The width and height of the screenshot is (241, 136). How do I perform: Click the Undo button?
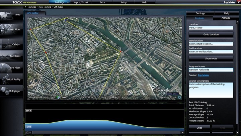point(199,128)
